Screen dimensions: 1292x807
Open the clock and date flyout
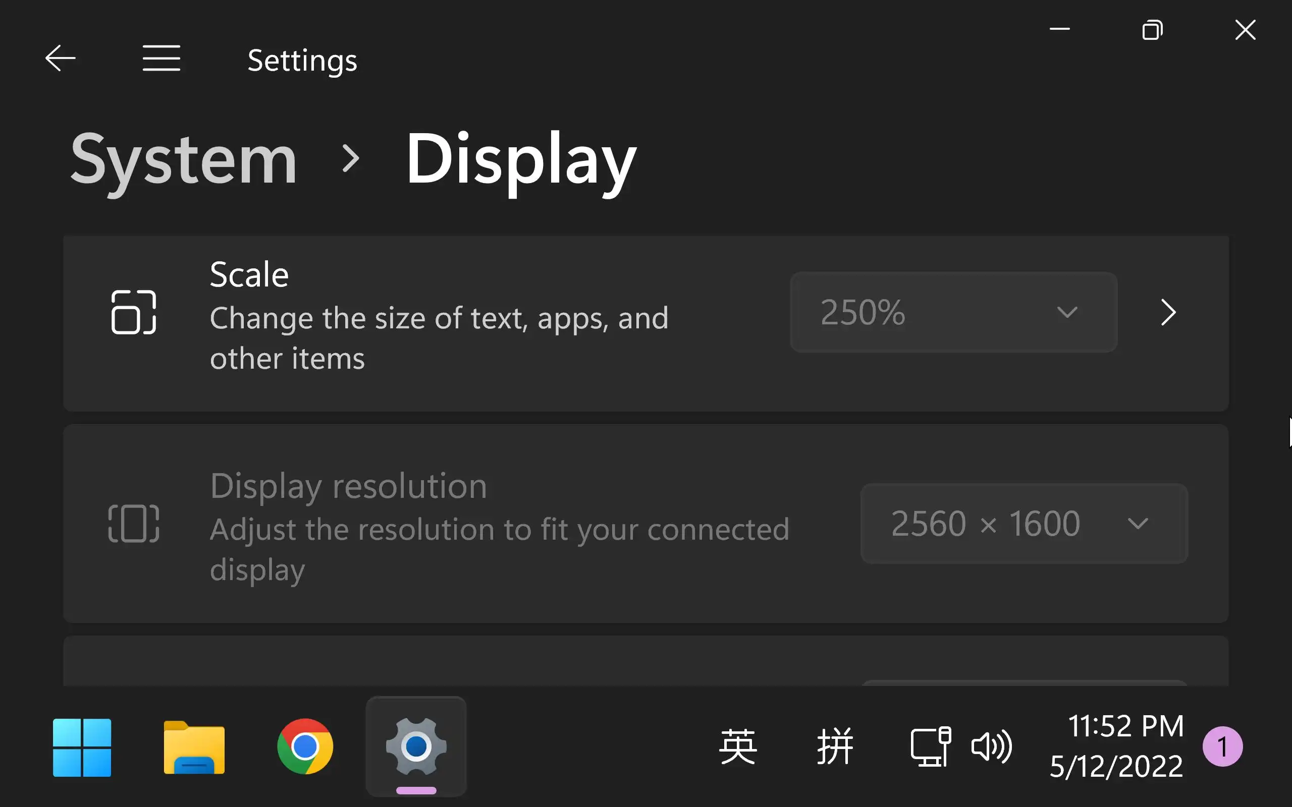1117,746
